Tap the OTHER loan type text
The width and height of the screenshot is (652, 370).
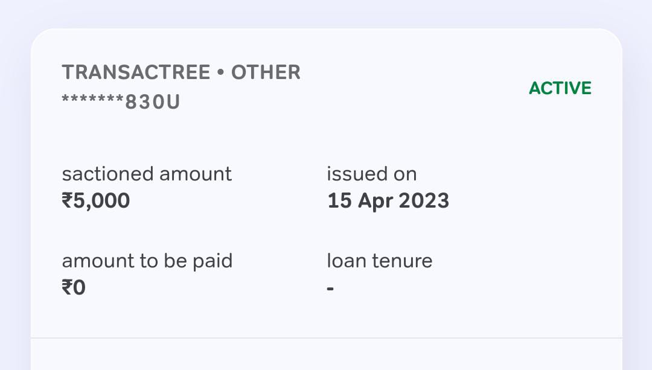[266, 72]
